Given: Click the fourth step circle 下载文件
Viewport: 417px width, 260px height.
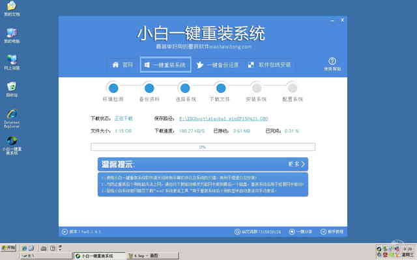Looking at the screenshot, I should click(221, 88).
